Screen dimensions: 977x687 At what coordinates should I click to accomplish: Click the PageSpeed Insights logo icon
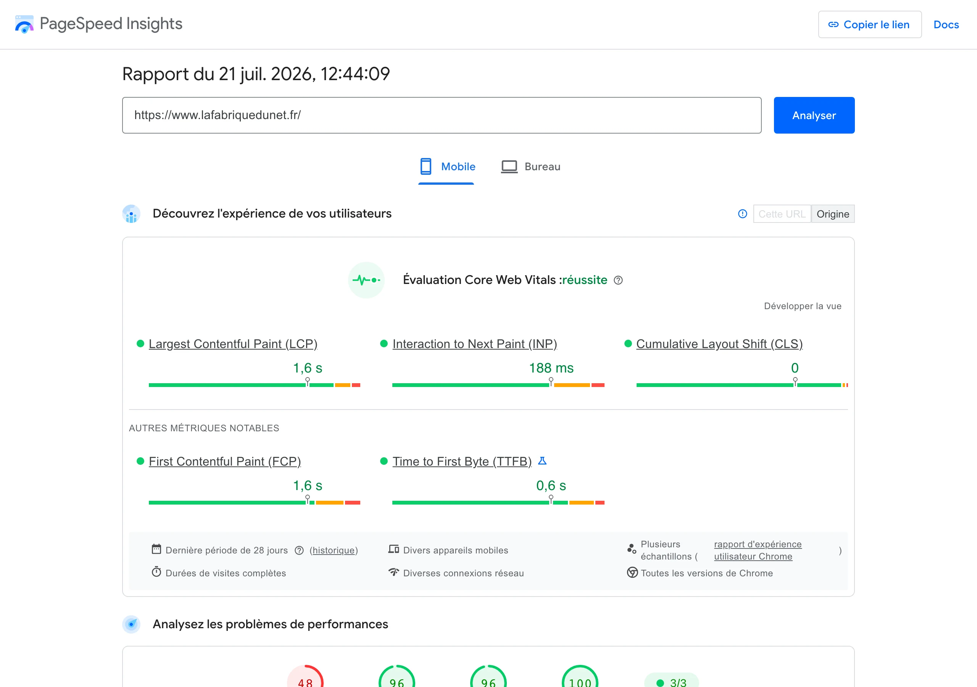(x=24, y=24)
